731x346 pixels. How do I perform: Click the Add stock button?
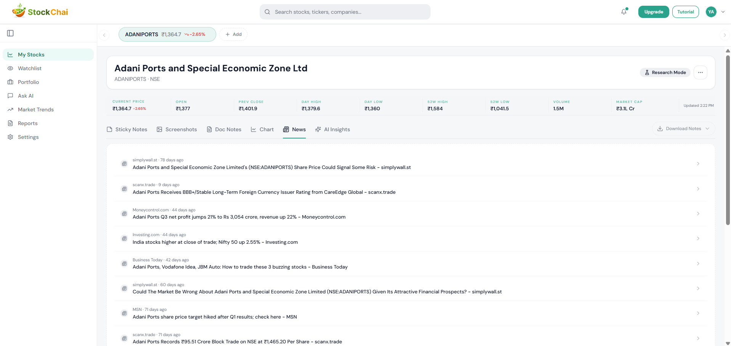tap(233, 34)
